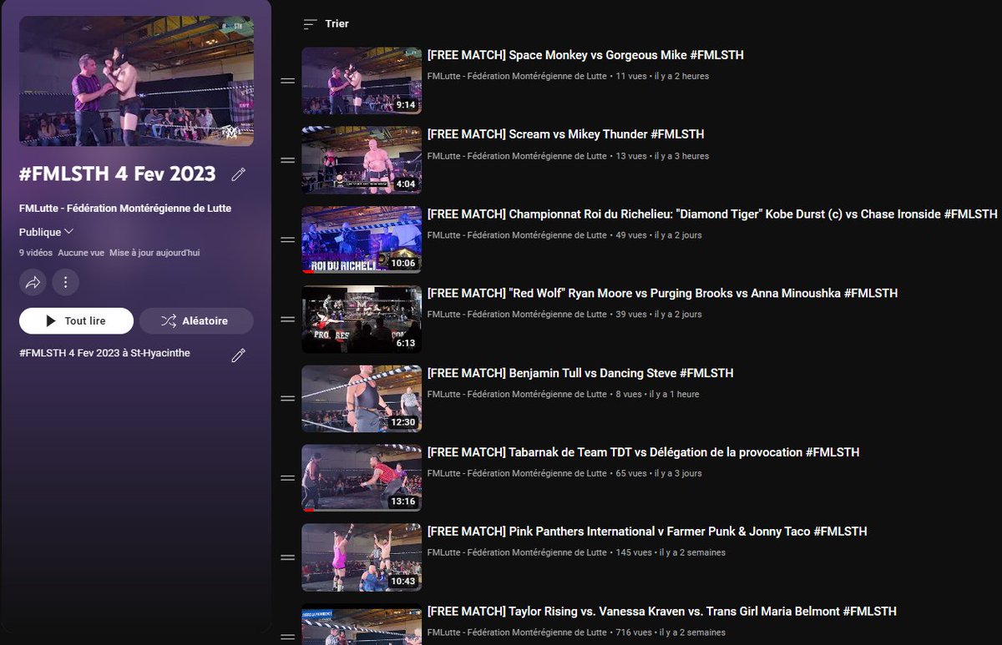
Task: Open Taylor Rising vs Vanessa Kraven title
Action: [662, 612]
